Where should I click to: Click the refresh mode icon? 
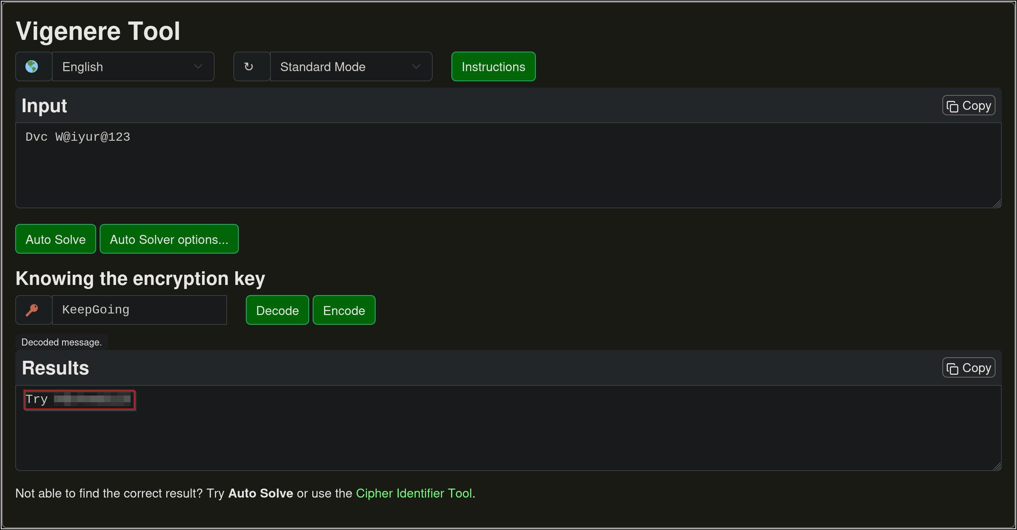(248, 66)
